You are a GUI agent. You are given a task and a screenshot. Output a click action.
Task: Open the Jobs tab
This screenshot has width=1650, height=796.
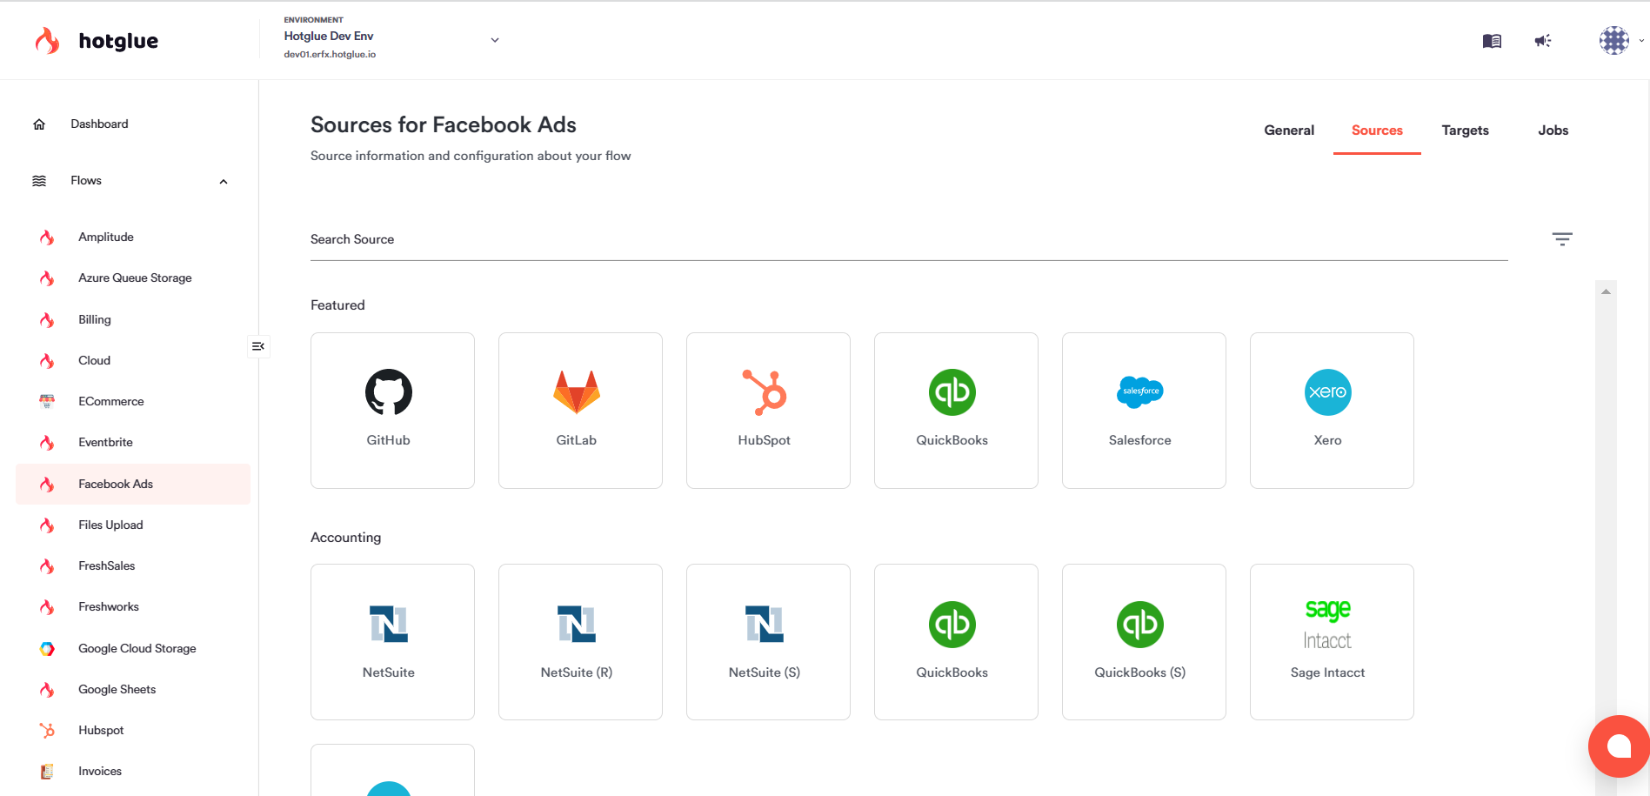coord(1553,130)
